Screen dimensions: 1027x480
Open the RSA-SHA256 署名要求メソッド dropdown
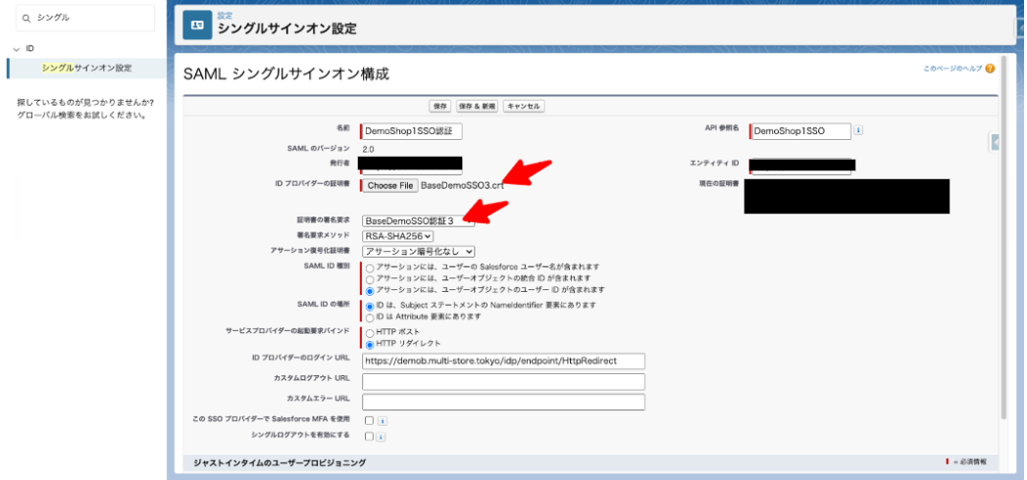[x=397, y=236]
